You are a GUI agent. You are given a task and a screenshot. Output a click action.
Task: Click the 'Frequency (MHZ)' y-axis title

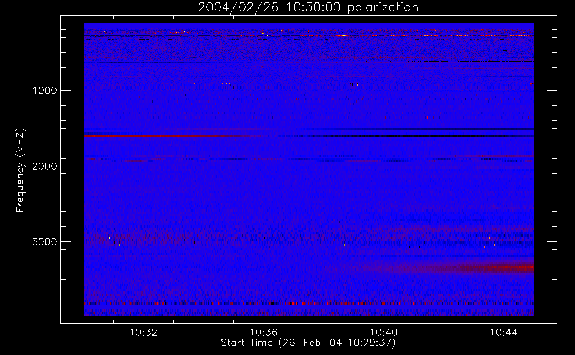[20, 170]
